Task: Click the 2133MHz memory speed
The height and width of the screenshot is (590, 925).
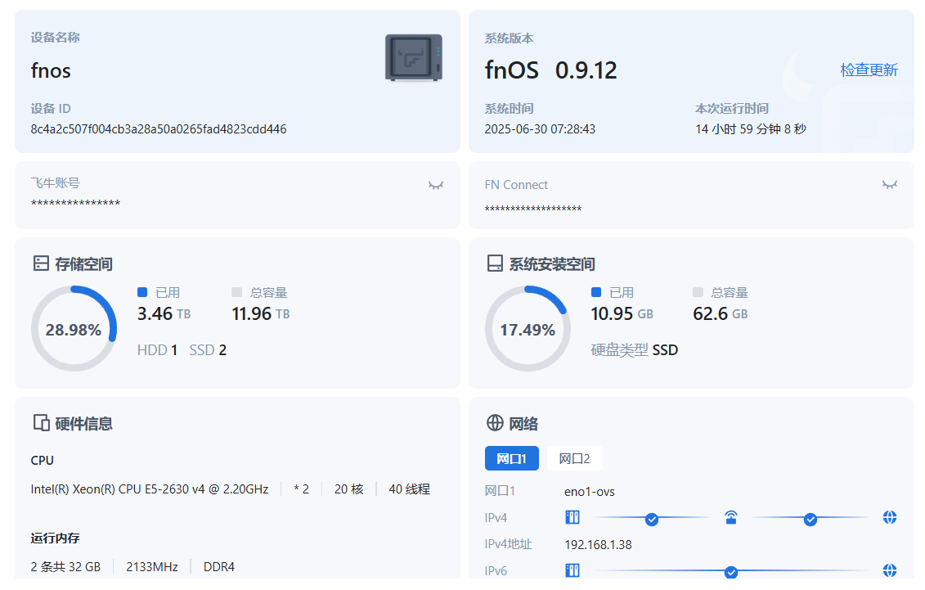Action: (152, 567)
